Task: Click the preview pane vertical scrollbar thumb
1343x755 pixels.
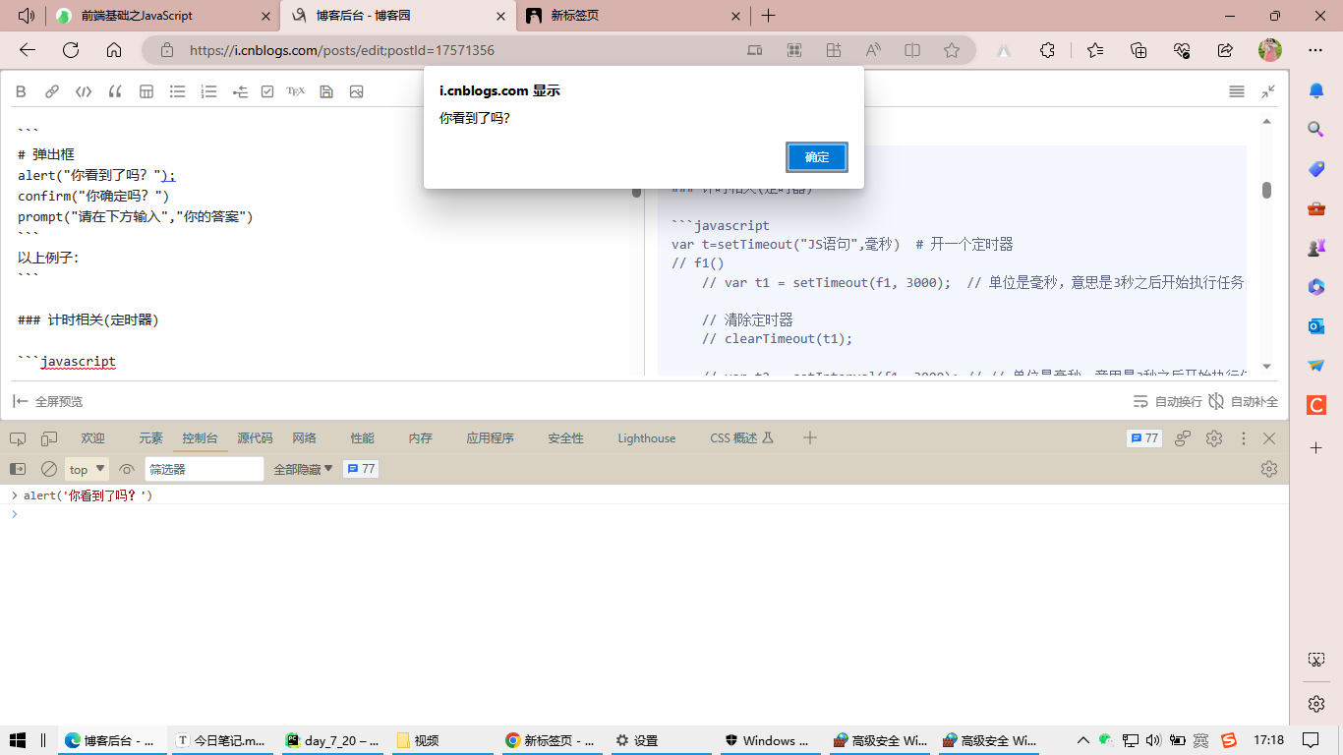Action: coord(1267,190)
